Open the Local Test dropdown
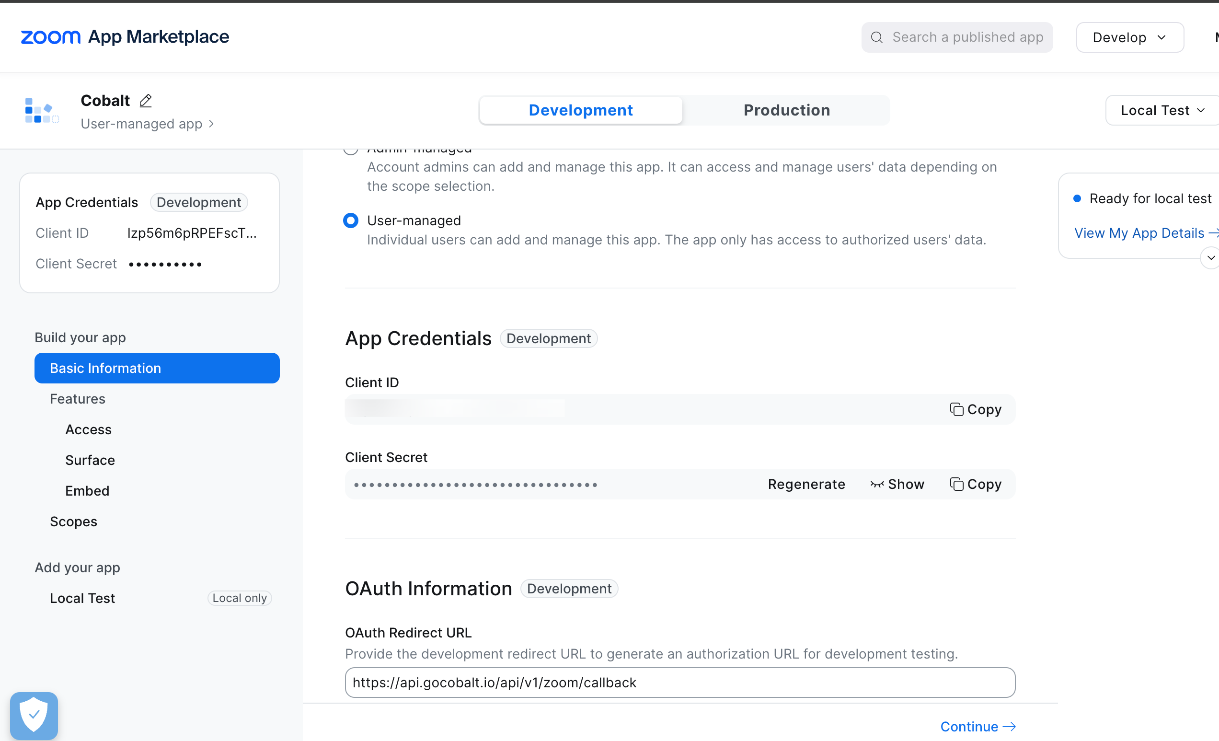Screen dimensions: 1219x741 (x=1162, y=110)
